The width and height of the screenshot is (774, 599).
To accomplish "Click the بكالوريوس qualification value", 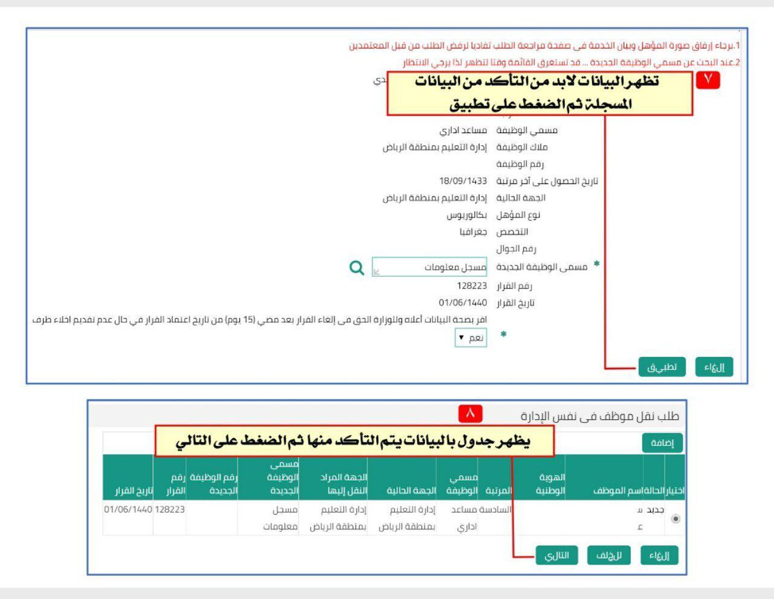I will click(467, 214).
